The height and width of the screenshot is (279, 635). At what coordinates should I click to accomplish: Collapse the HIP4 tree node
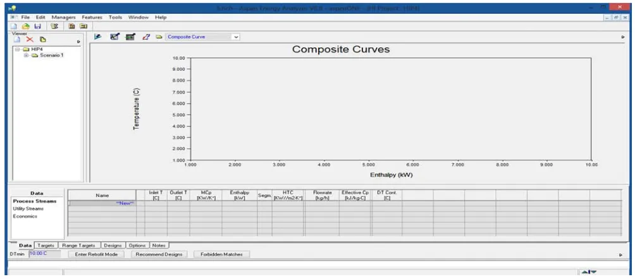tap(18, 49)
